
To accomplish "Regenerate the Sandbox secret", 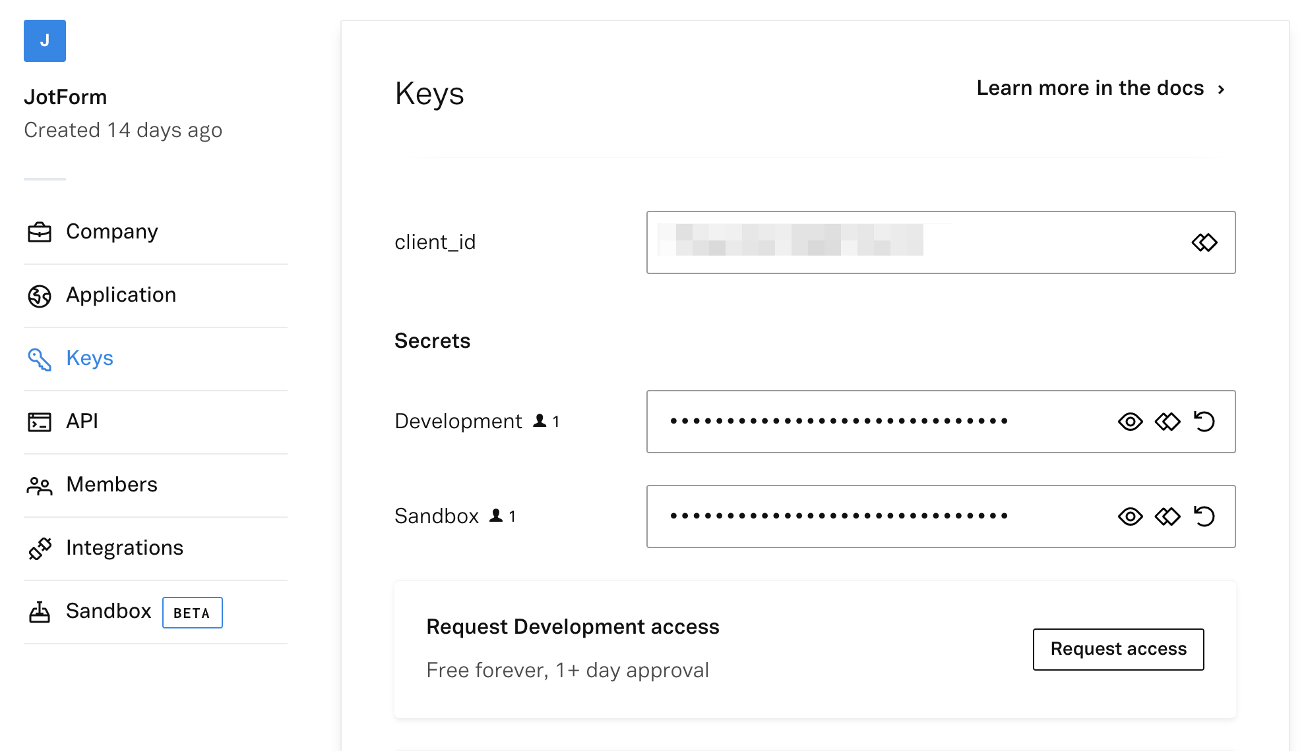I will pos(1204,516).
